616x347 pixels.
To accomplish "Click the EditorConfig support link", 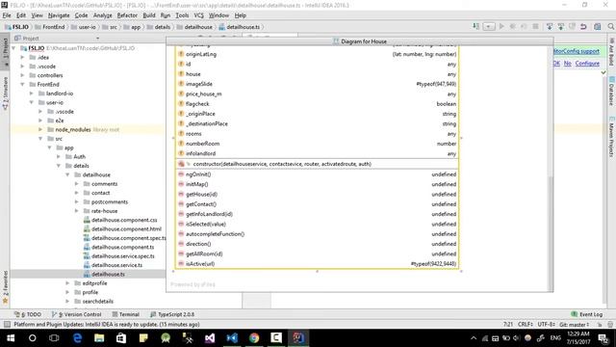I will [x=577, y=51].
